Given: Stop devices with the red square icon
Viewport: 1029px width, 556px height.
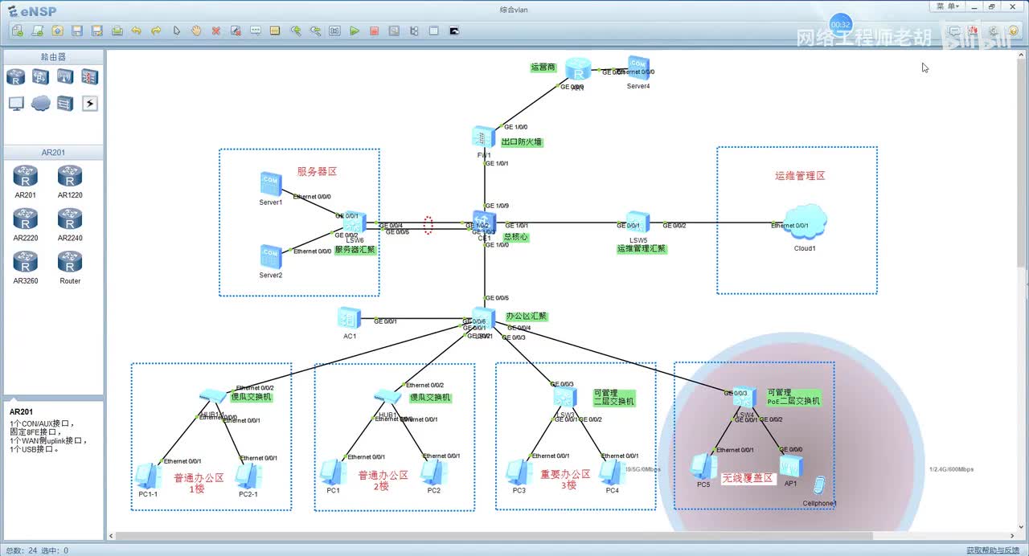Looking at the screenshot, I should 375,31.
